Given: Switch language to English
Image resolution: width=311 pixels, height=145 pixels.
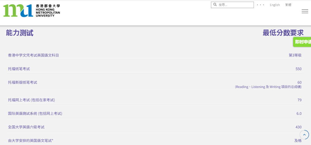Looking at the screenshot, I should (275, 5).
